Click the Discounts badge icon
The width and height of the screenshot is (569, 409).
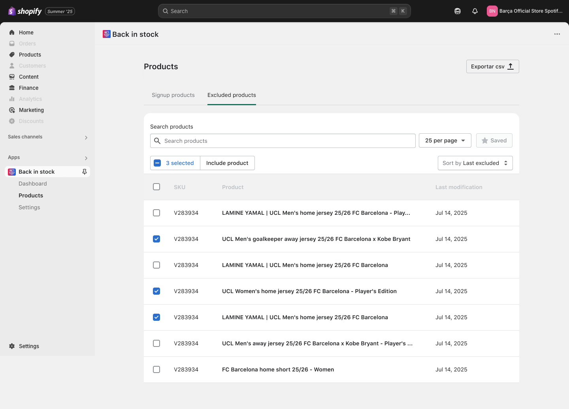(x=12, y=121)
